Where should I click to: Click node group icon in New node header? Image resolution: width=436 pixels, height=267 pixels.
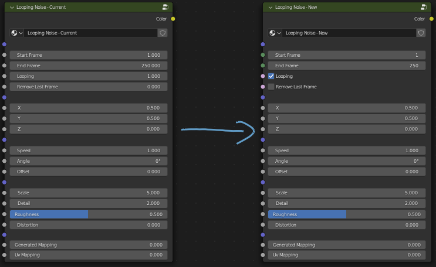424,7
